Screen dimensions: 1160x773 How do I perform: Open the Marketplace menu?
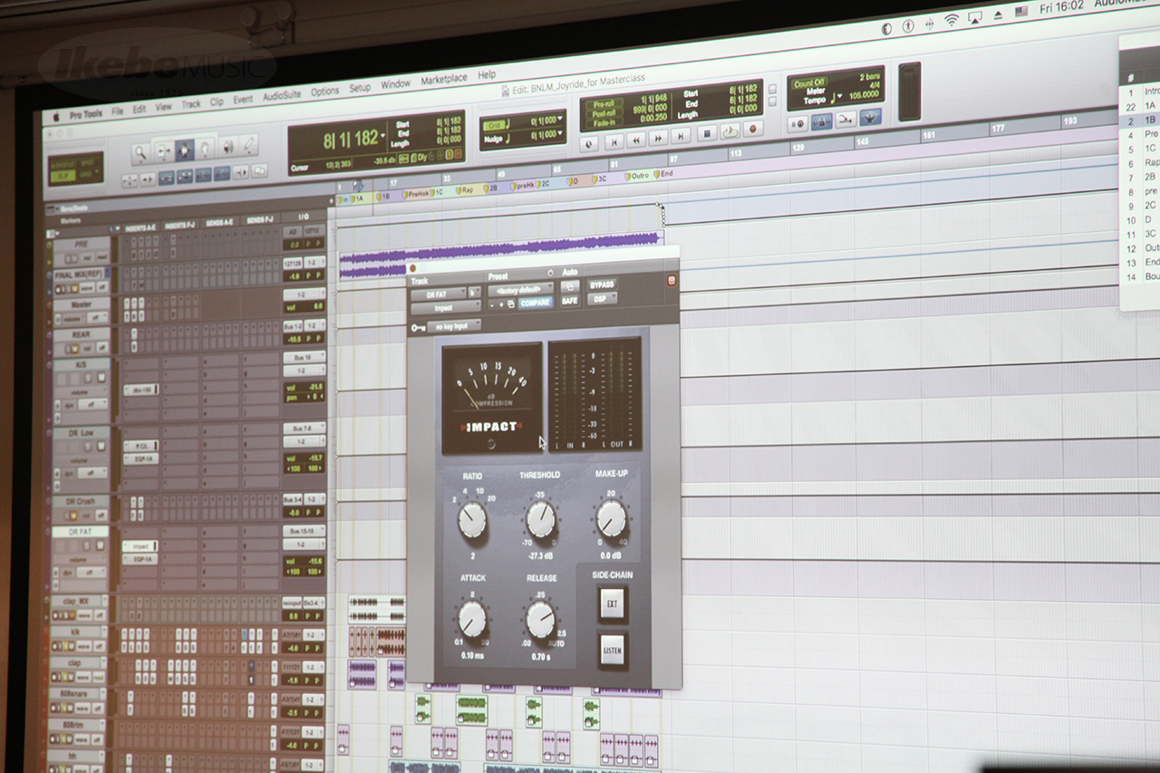click(x=444, y=79)
